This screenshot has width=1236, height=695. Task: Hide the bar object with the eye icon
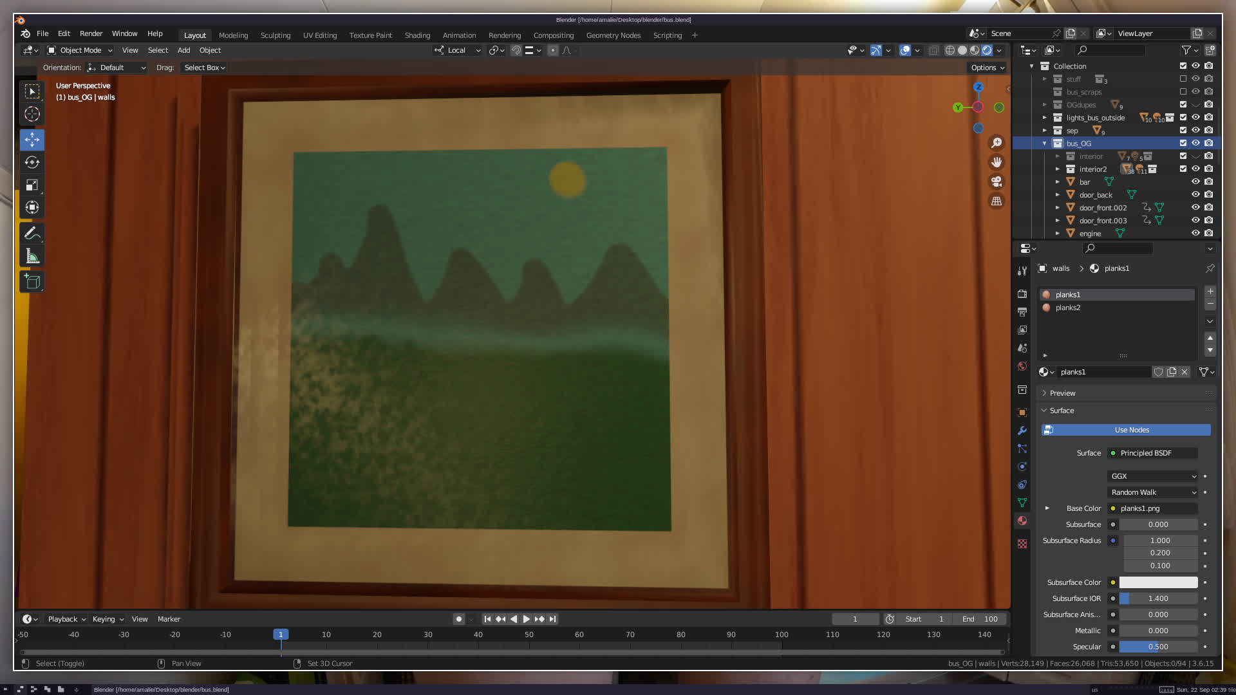point(1195,181)
